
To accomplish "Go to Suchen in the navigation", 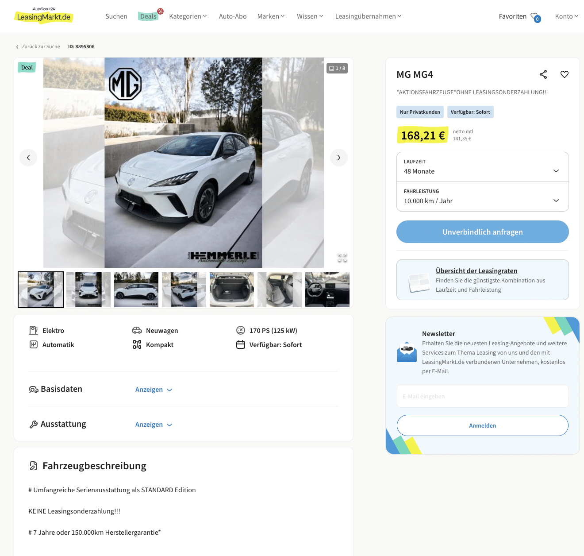I will coord(116,16).
